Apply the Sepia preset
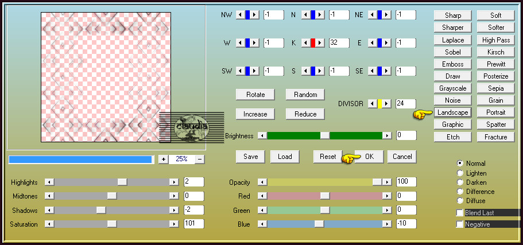523x245 pixels. coord(495,88)
